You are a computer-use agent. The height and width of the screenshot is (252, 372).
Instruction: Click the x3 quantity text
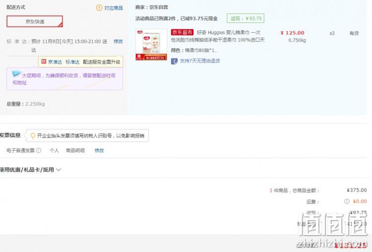pyautogui.click(x=332, y=33)
